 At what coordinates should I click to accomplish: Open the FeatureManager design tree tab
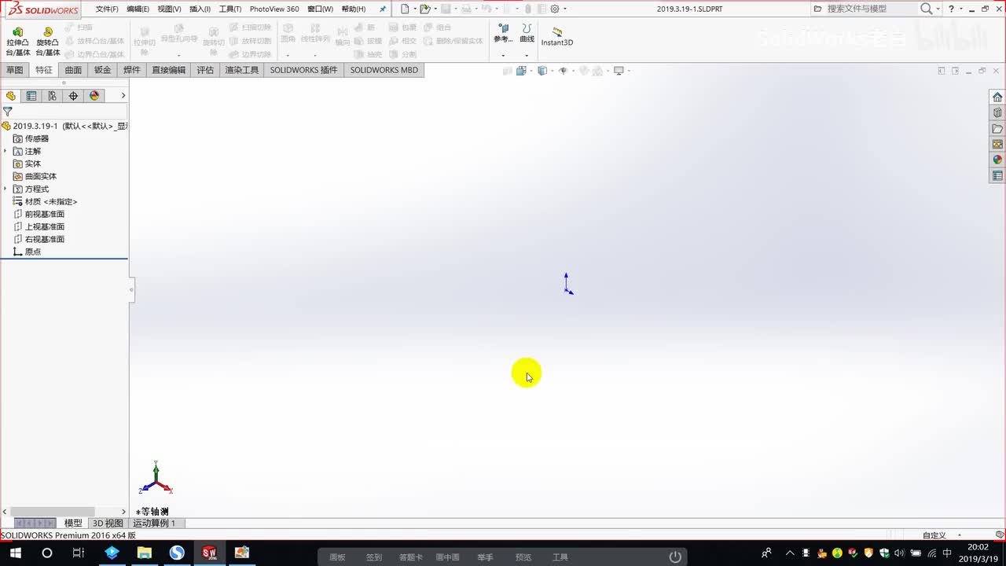[x=11, y=96]
